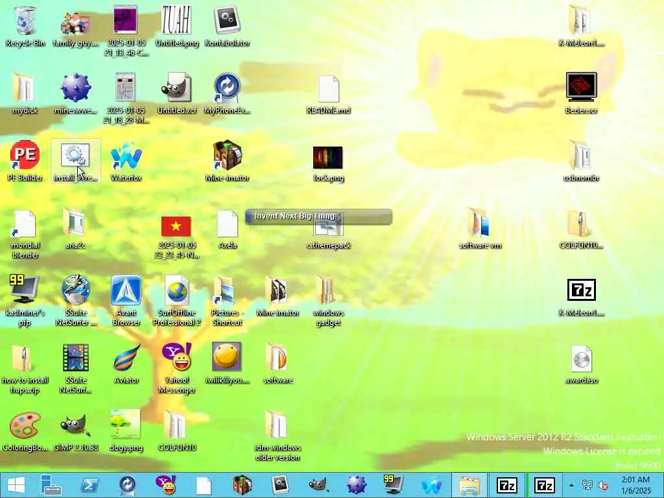Viewport: 664px width, 498px height.
Task: Open the clock showing 2:01 AM
Action: [635, 485]
